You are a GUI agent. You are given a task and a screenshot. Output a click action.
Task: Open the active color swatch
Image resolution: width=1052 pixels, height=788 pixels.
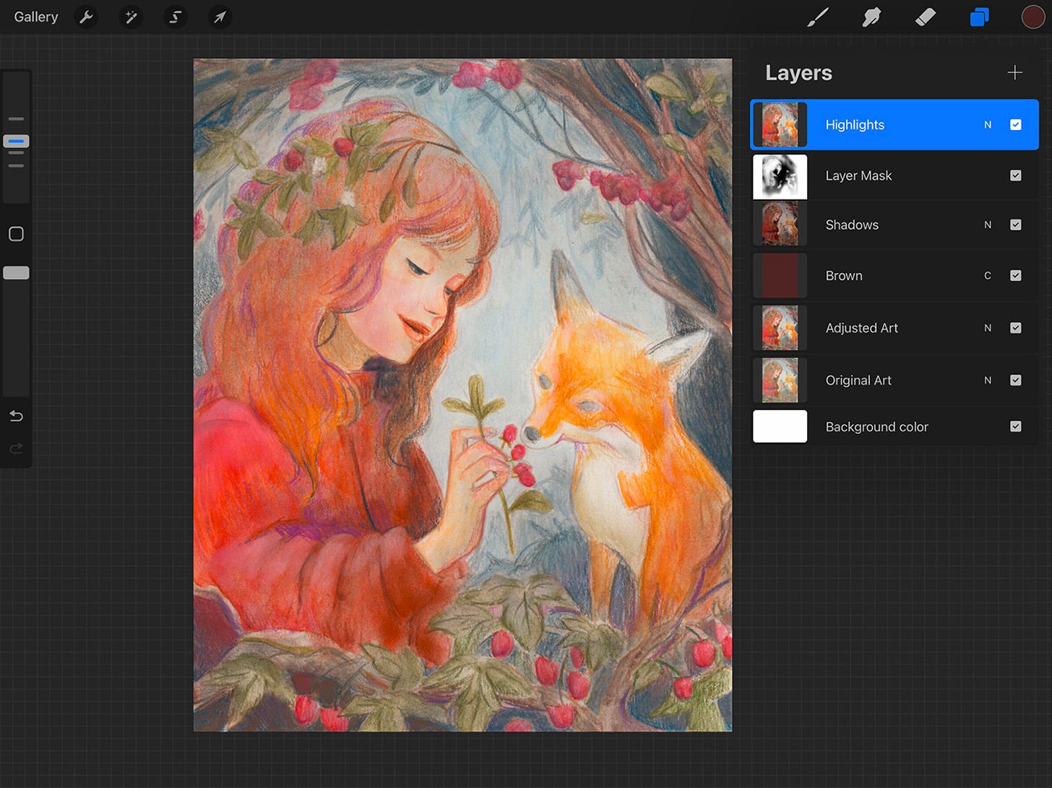click(x=1033, y=17)
